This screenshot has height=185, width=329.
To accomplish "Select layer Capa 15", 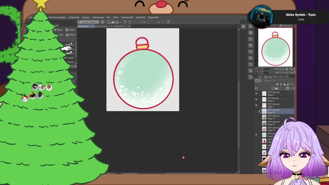I will 278,111.
